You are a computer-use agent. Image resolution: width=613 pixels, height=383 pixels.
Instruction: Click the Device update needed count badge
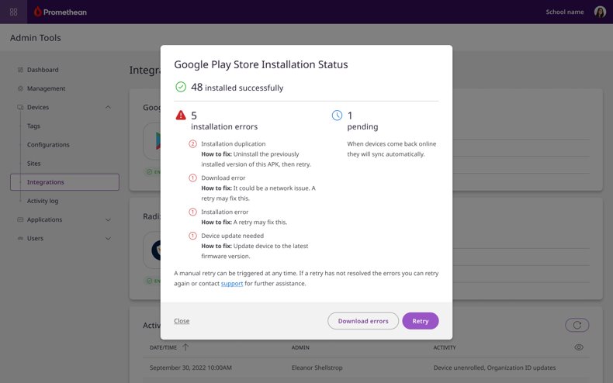pos(192,236)
